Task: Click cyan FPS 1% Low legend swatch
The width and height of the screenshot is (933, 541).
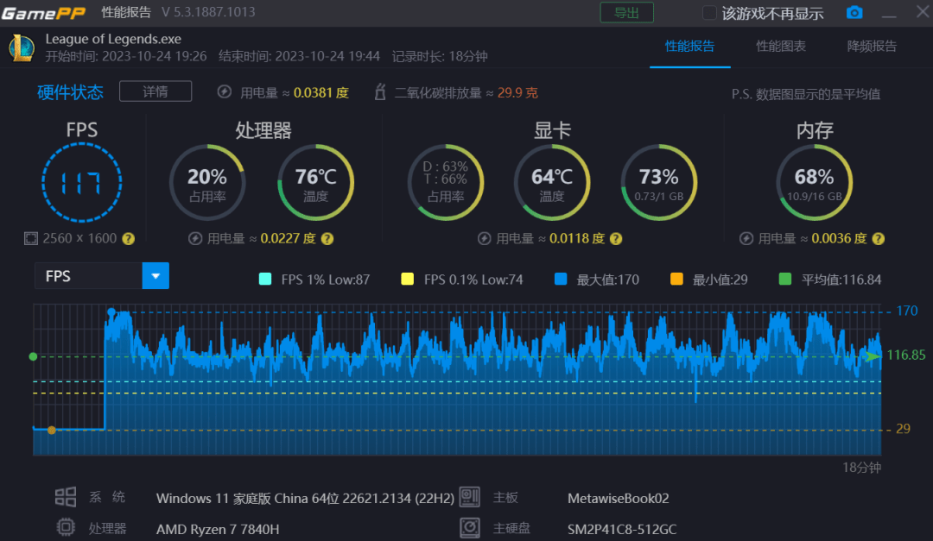Action: [x=265, y=280]
